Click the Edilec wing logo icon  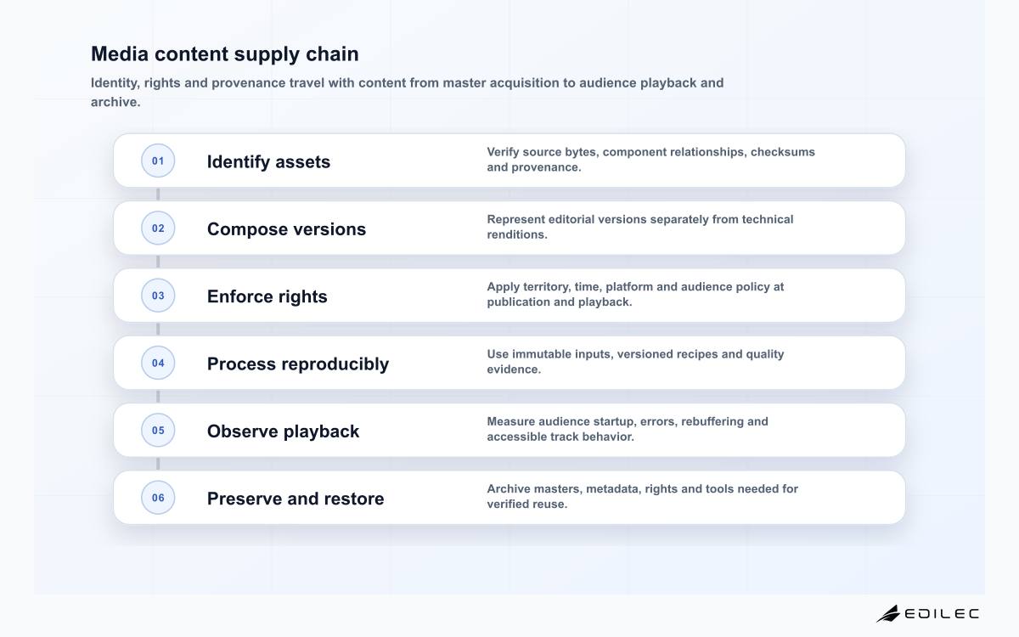click(x=888, y=613)
